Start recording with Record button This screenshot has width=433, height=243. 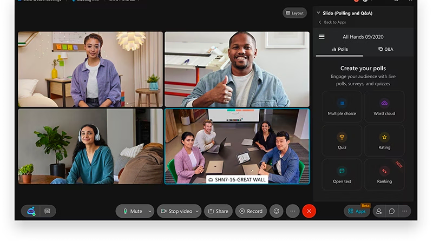point(251,211)
